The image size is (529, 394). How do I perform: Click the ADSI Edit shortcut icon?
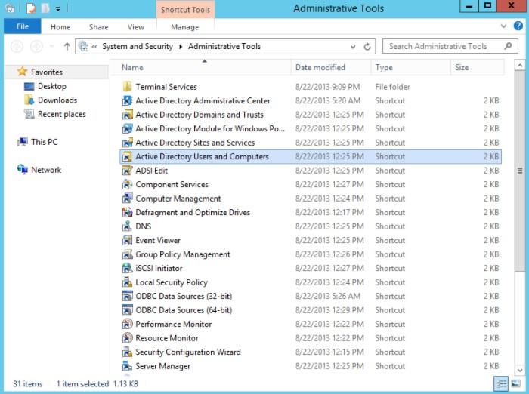coord(127,171)
